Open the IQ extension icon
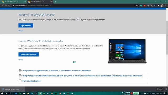The image size is (168, 95). pyautogui.click(x=155, y=6)
